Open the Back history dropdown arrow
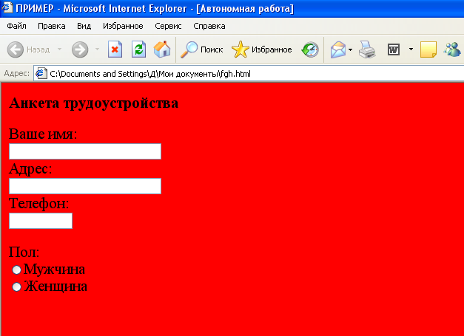The width and height of the screenshot is (464, 336). [x=59, y=49]
